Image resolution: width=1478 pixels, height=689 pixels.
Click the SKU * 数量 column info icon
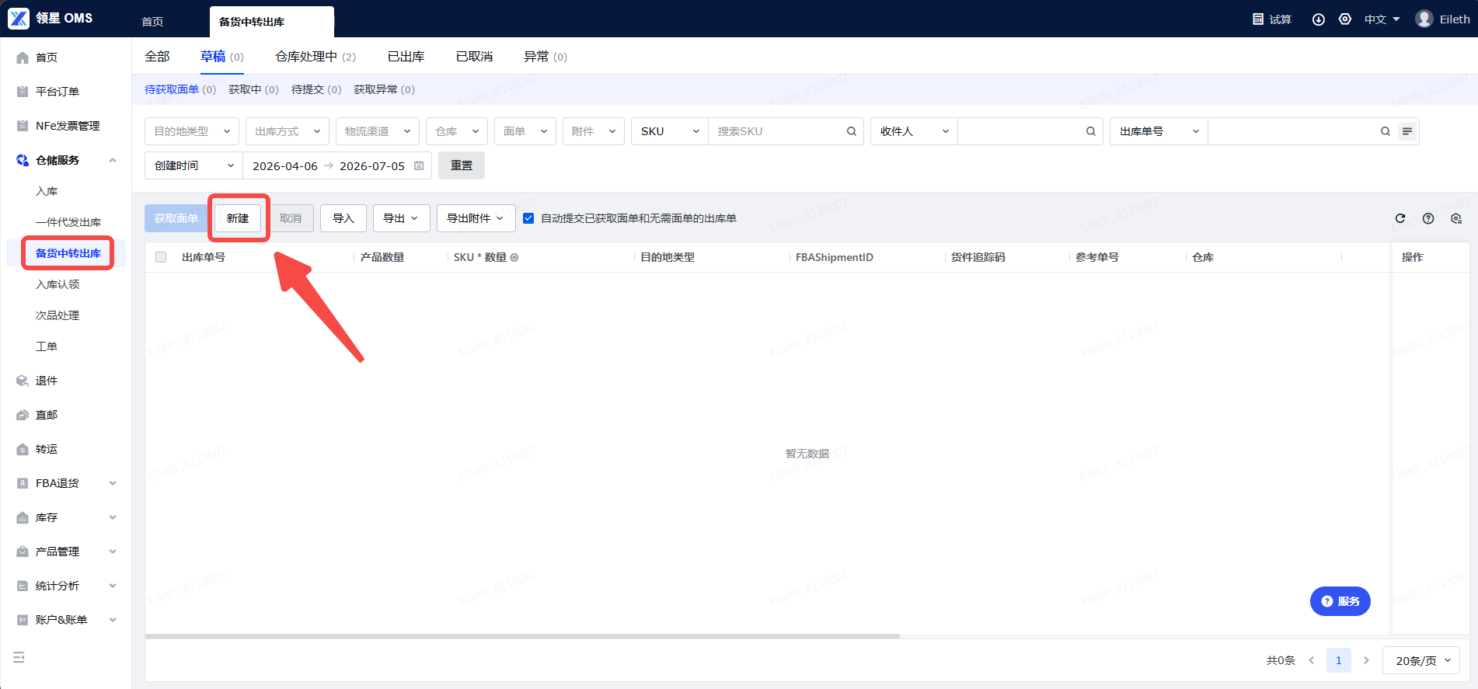(514, 257)
